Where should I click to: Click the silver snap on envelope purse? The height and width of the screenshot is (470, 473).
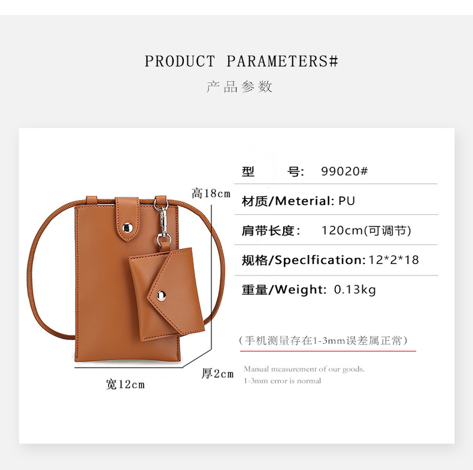(x=162, y=296)
